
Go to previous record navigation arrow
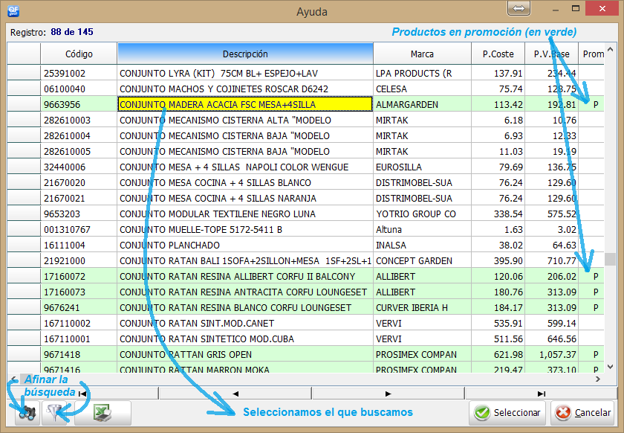pos(235,394)
